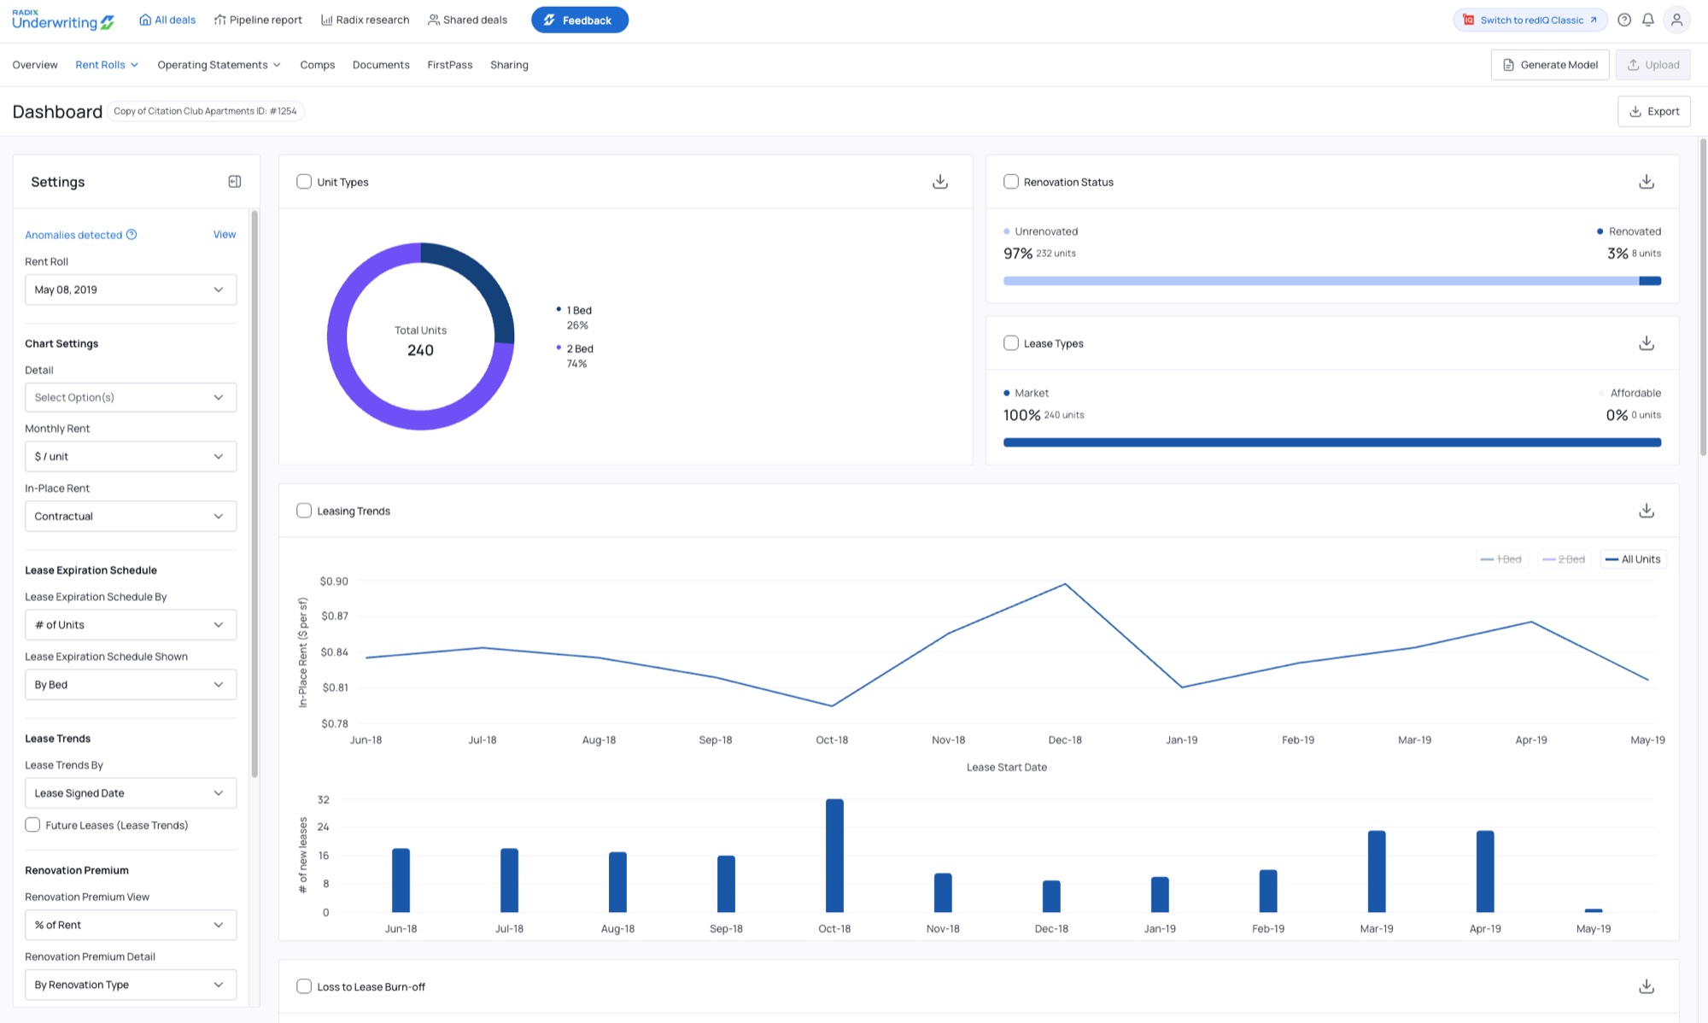Image resolution: width=1708 pixels, height=1023 pixels.
Task: Open the Monthly Rent $ / unit dropdown
Action: tap(131, 456)
